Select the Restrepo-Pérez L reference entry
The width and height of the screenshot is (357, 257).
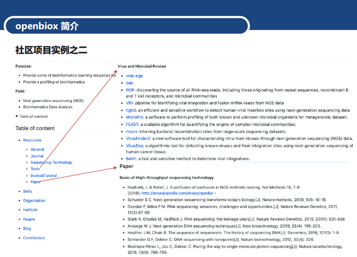[235, 249]
